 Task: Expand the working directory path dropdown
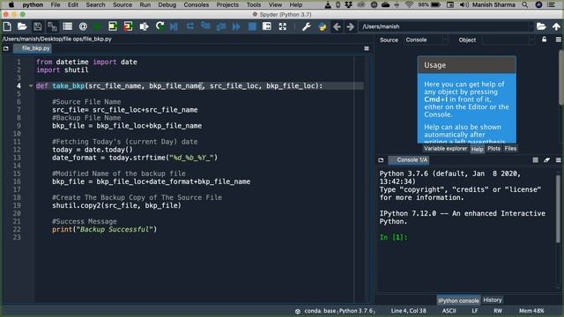(531, 26)
